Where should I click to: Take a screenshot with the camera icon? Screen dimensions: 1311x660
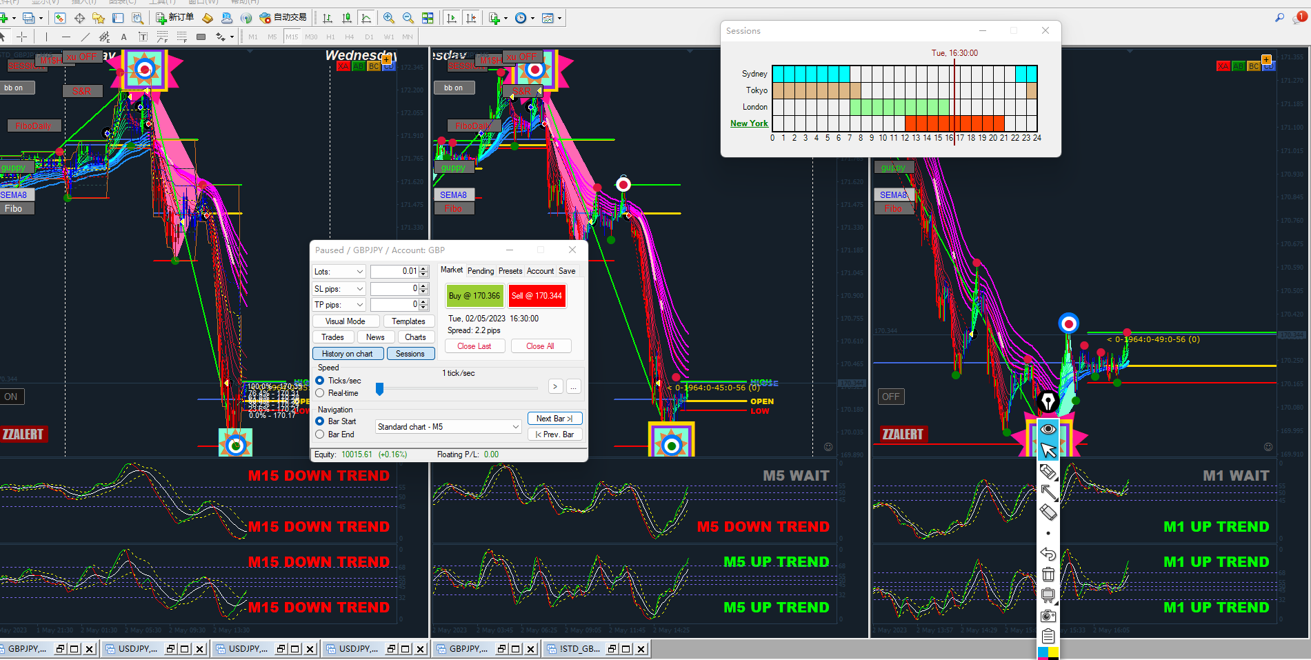(x=1048, y=616)
